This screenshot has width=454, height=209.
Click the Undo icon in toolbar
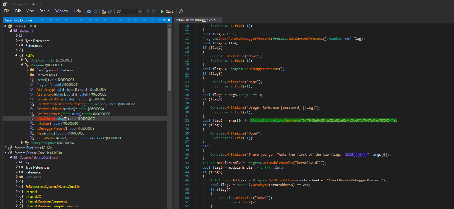pyautogui.click(x=147, y=11)
